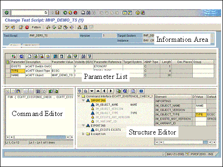This screenshot has height=167, width=223.
Task: Click the clock Execute icon in script toolbar
Action: pos(54,27)
